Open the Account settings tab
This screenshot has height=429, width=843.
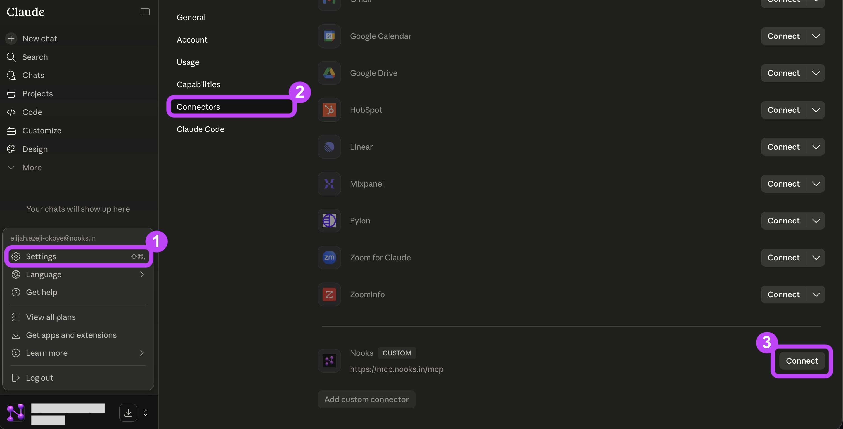tap(192, 40)
